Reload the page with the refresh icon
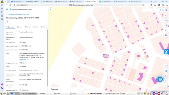The height and width of the screenshot is (95, 169). [14, 5]
